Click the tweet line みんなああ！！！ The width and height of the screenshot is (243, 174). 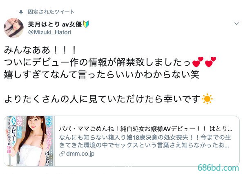pyautogui.click(x=40, y=50)
